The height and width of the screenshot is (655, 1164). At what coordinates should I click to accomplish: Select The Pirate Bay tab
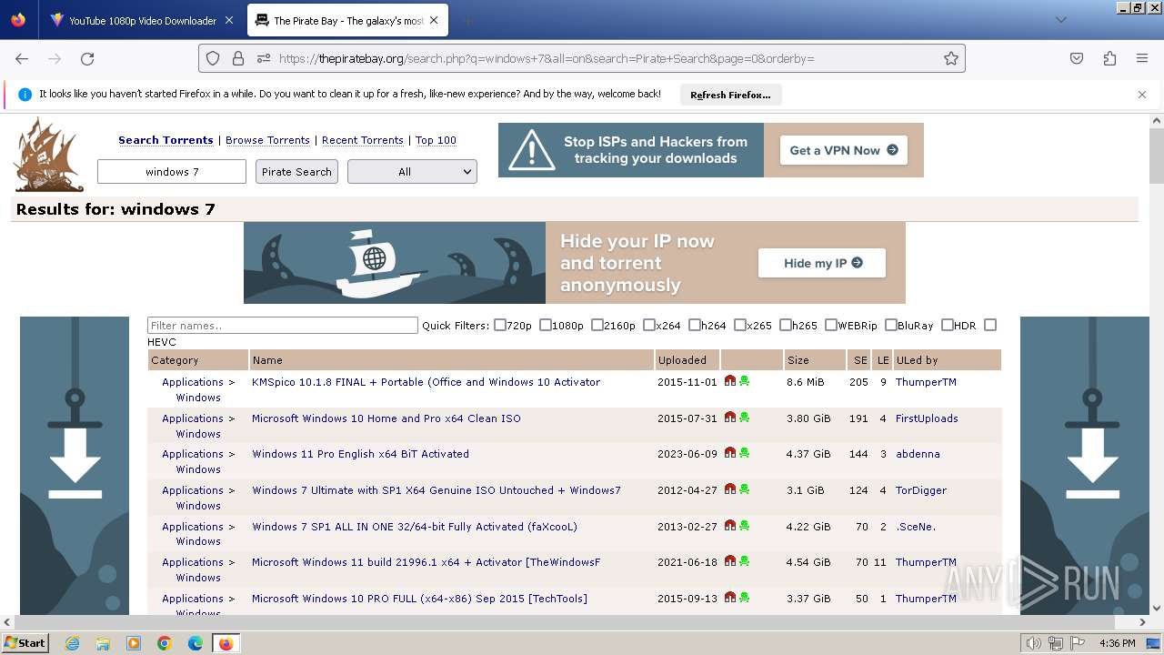click(346, 20)
